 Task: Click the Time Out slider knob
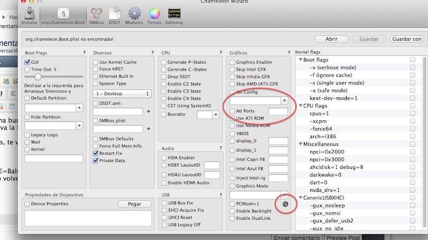pyautogui.click(x=38, y=77)
